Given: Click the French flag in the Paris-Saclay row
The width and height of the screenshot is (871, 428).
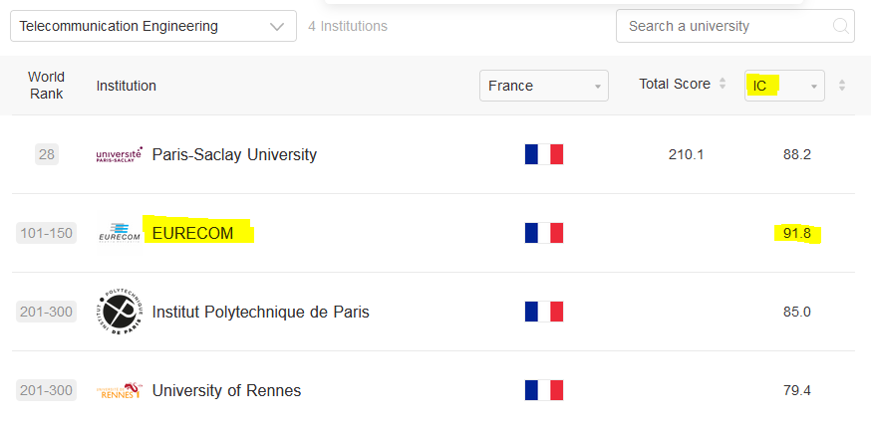Looking at the screenshot, I should 544,154.
